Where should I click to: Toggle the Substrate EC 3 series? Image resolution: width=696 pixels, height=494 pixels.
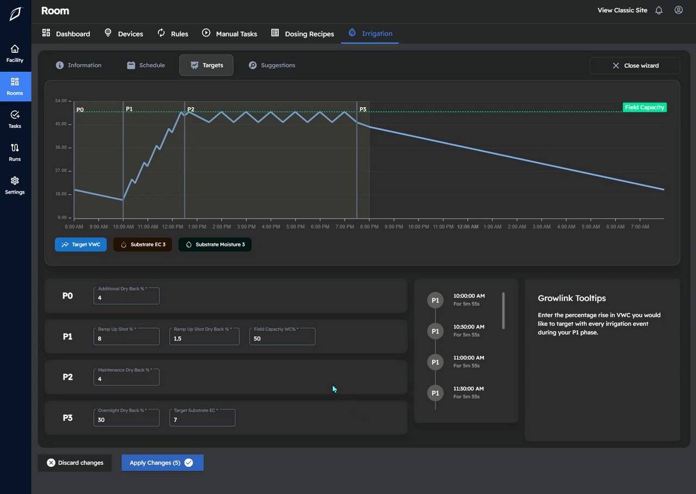point(142,245)
